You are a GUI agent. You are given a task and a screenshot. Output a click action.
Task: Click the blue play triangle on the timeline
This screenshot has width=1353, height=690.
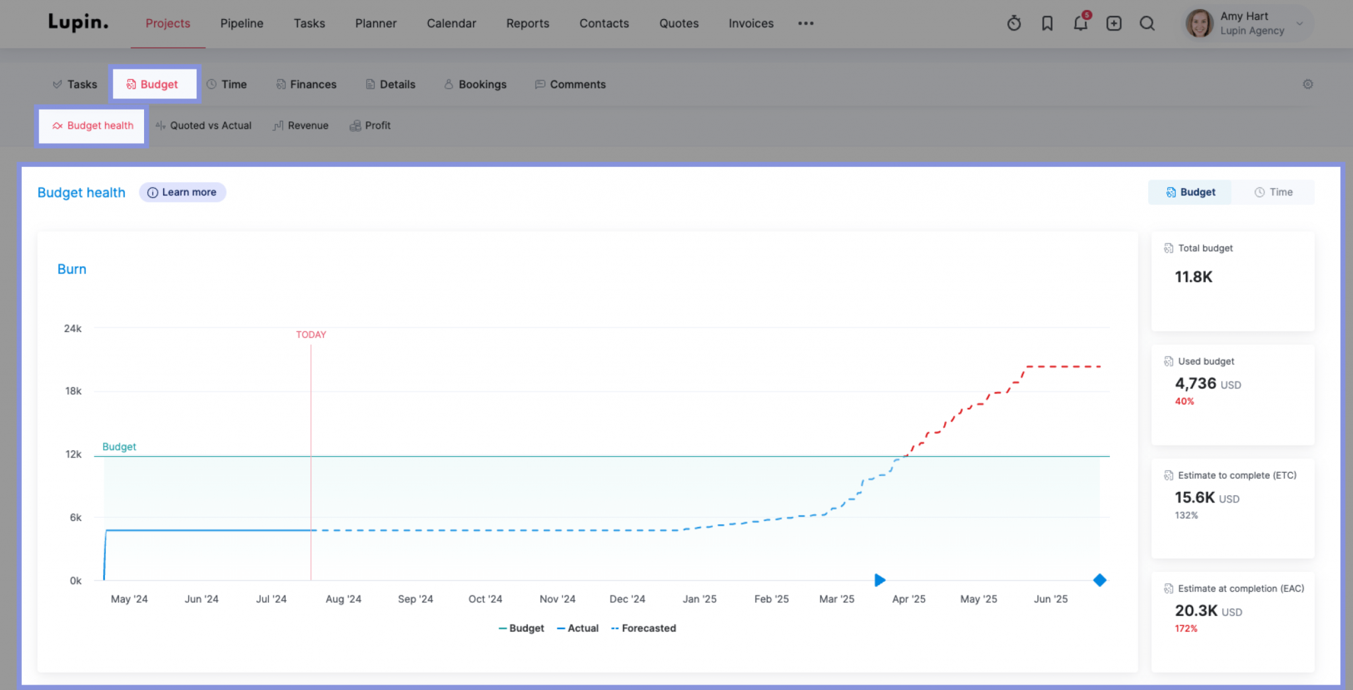click(879, 580)
